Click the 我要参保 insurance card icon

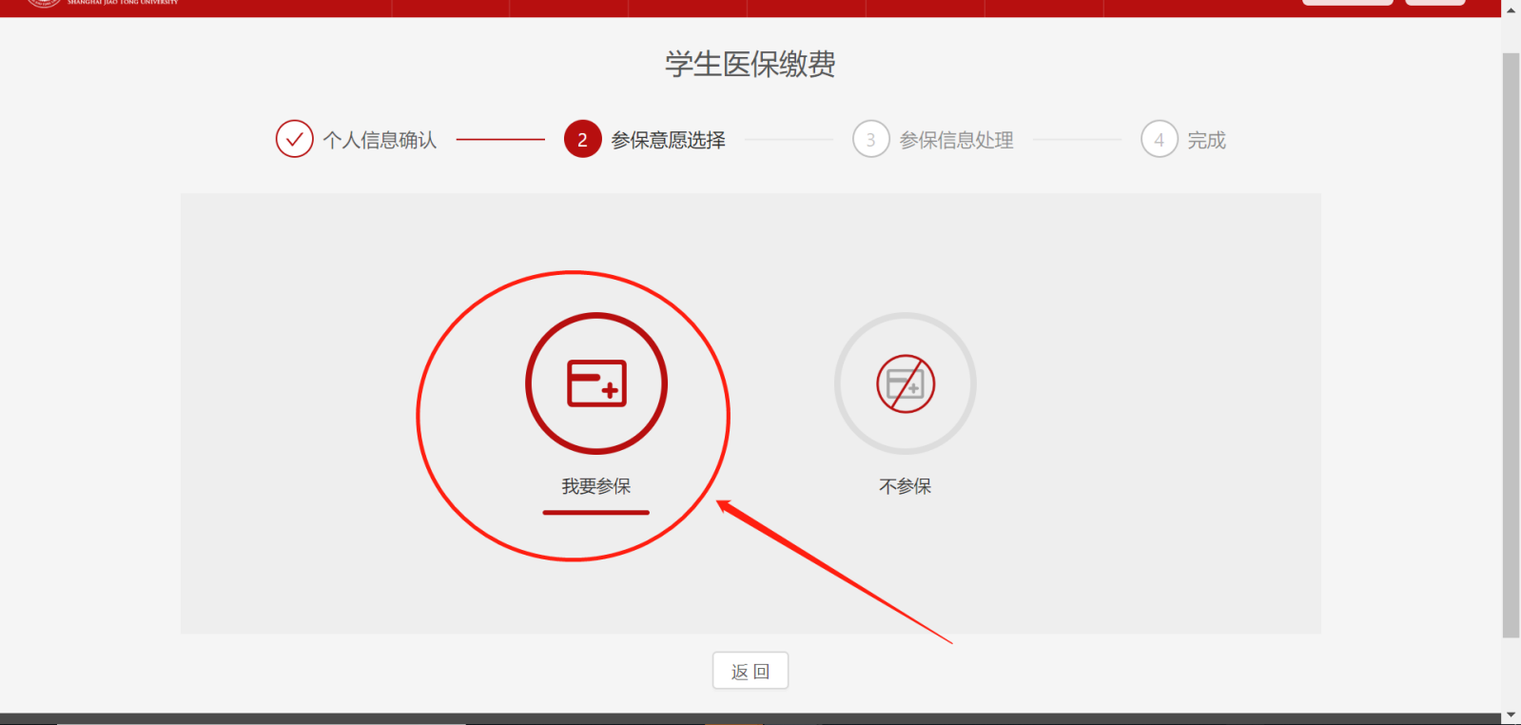coord(596,383)
